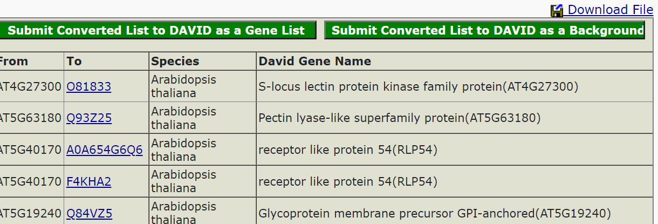Follow the Q93Z25 accession link
658x224 pixels.
coord(89,118)
